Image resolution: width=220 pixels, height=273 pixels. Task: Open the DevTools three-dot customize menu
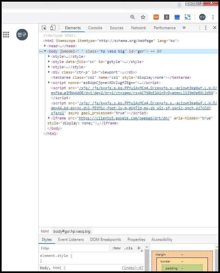206,28
